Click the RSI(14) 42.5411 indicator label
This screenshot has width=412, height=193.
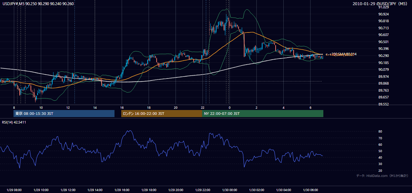[14, 122]
